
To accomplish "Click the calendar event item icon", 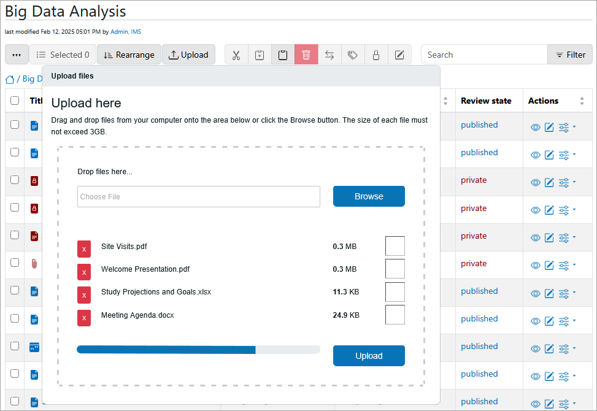I will click(34, 347).
